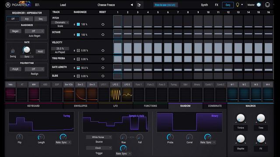Open the Keyboard modulation tab
280x157 pixels.
(x=33, y=106)
